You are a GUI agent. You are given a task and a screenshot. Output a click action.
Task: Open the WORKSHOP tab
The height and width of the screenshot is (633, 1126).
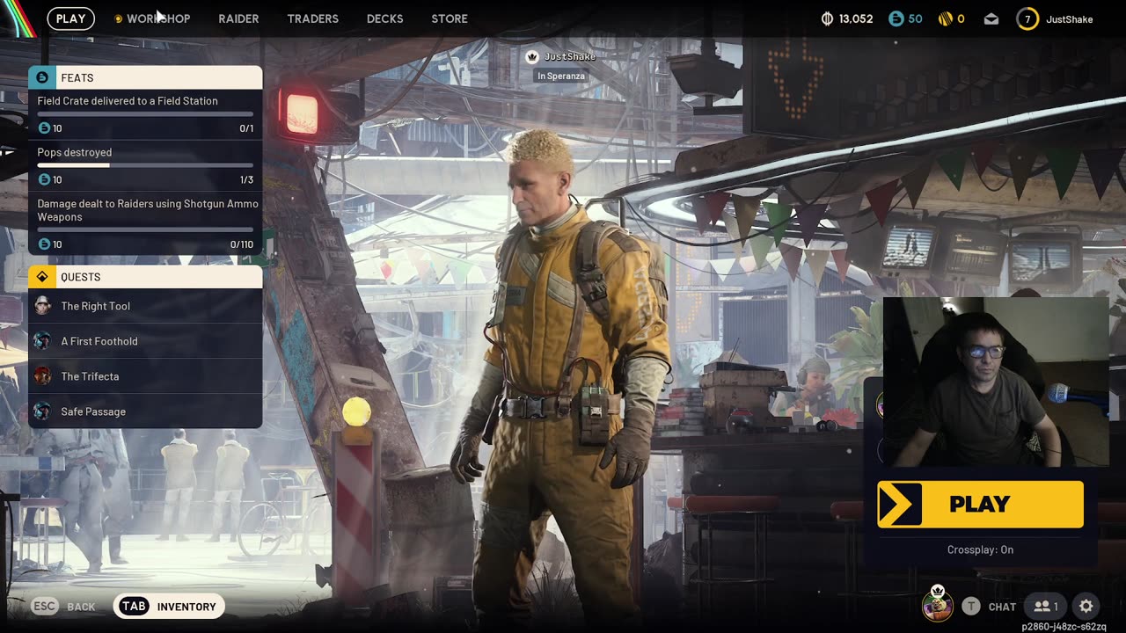click(x=158, y=18)
